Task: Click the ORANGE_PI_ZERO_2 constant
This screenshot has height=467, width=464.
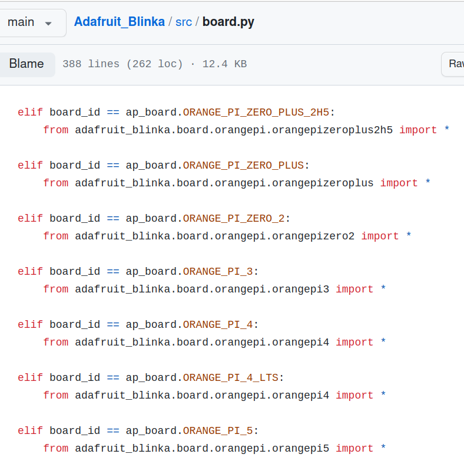Action: pos(234,218)
